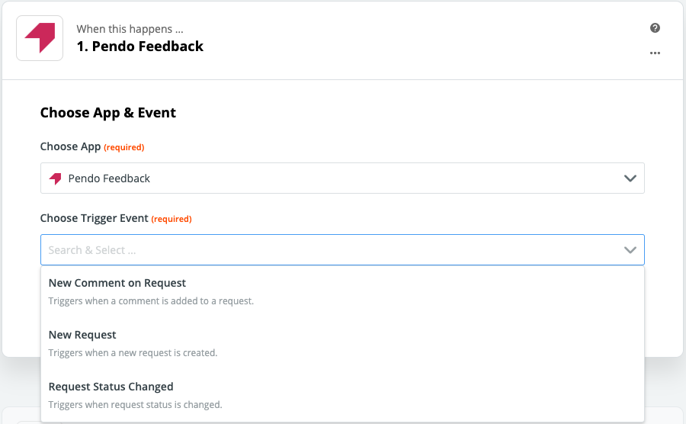This screenshot has width=686, height=424.
Task: Click small Pendo icon in Choose App field
Action: coord(55,178)
